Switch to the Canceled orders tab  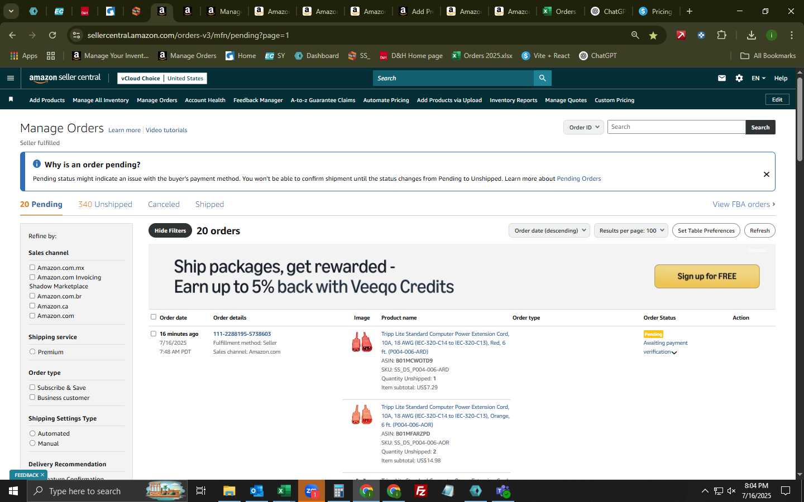pyautogui.click(x=164, y=204)
